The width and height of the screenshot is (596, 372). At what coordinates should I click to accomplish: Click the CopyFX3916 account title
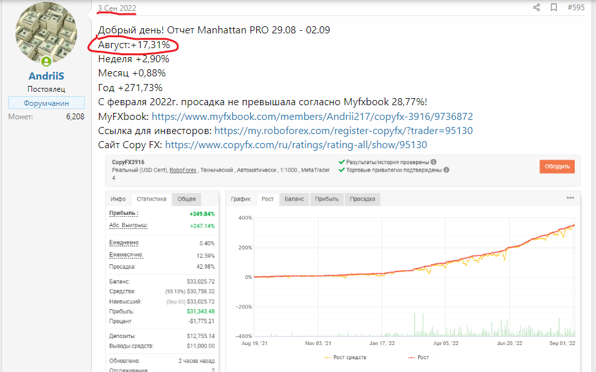pyautogui.click(x=128, y=162)
